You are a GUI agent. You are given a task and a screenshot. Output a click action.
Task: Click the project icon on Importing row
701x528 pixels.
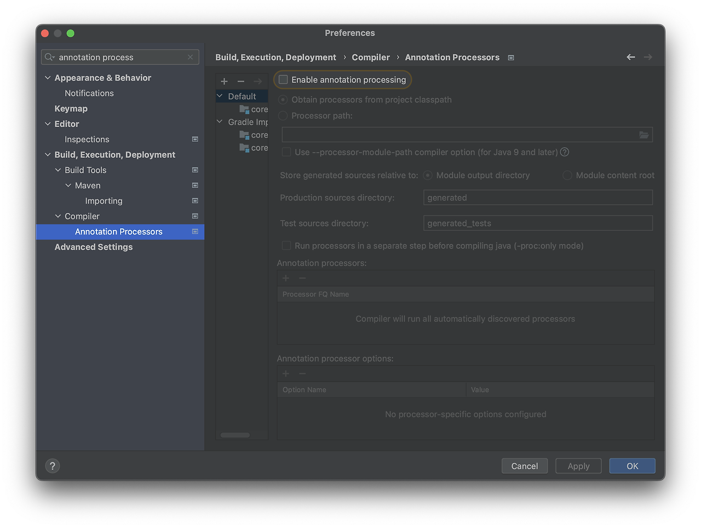[195, 200]
